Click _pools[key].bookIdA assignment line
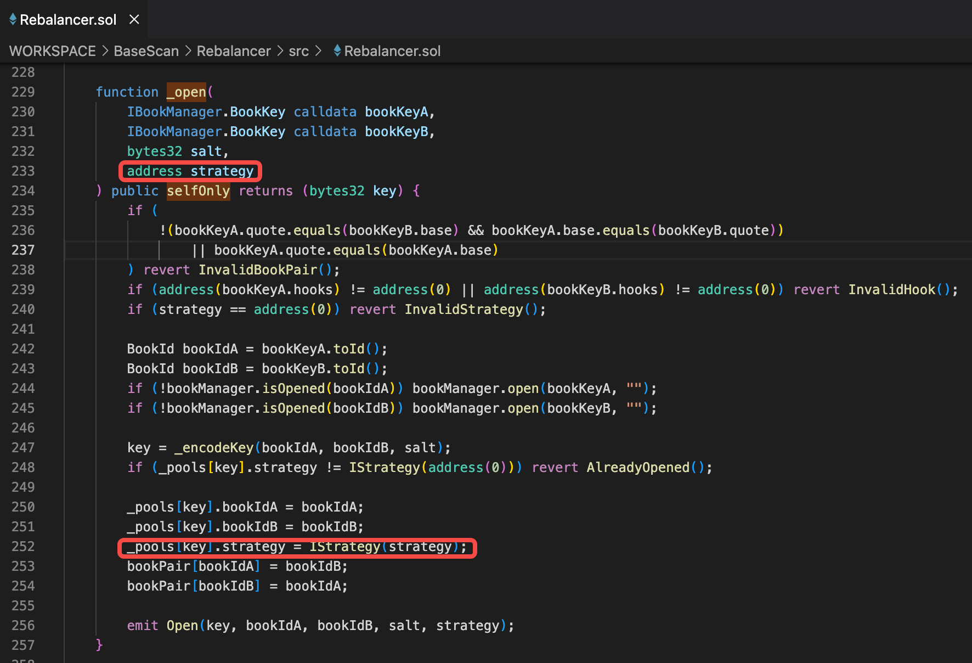 [245, 507]
